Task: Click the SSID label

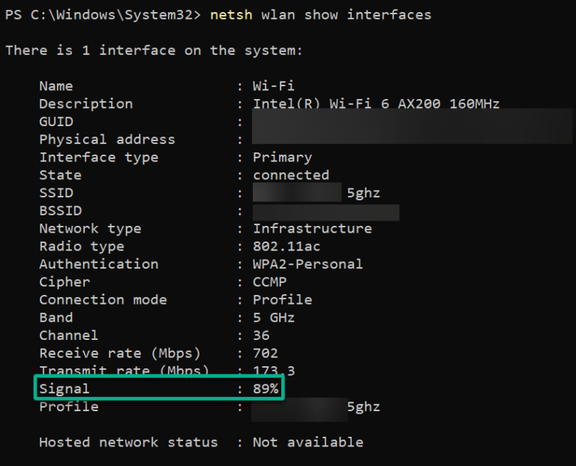Action: [56, 193]
